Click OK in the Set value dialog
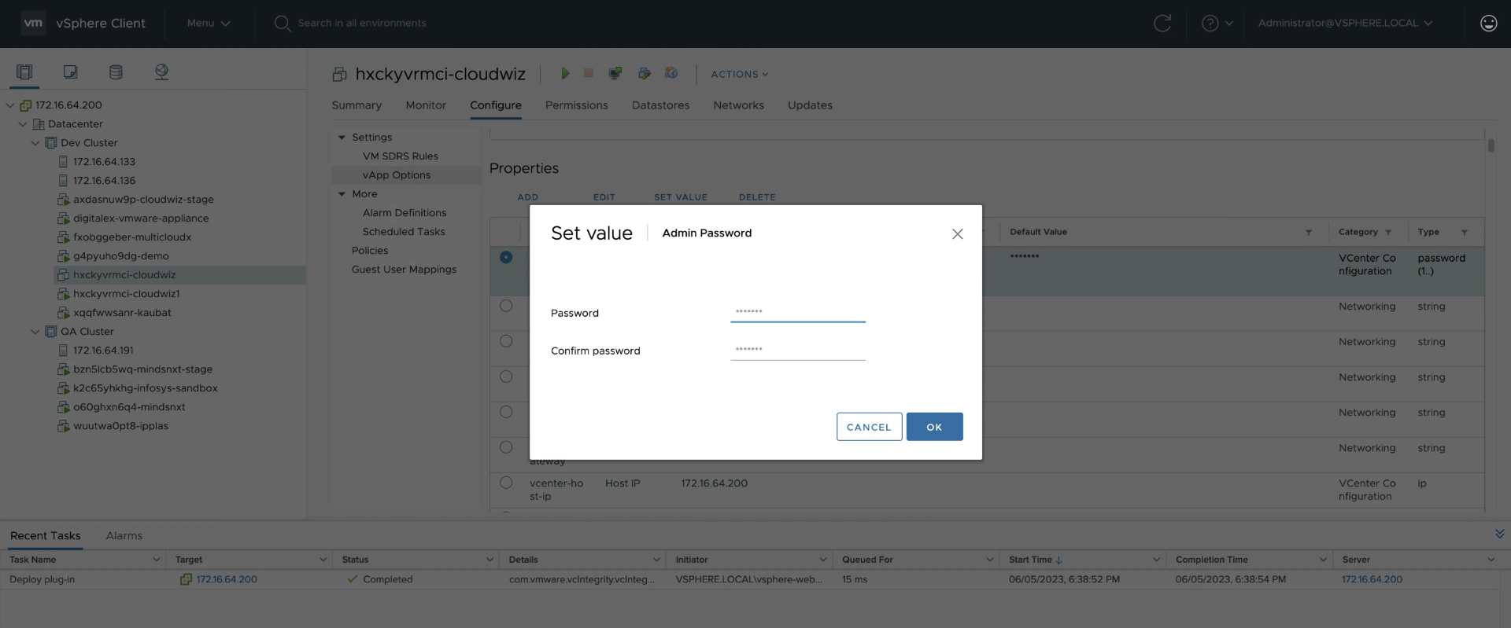 point(934,427)
